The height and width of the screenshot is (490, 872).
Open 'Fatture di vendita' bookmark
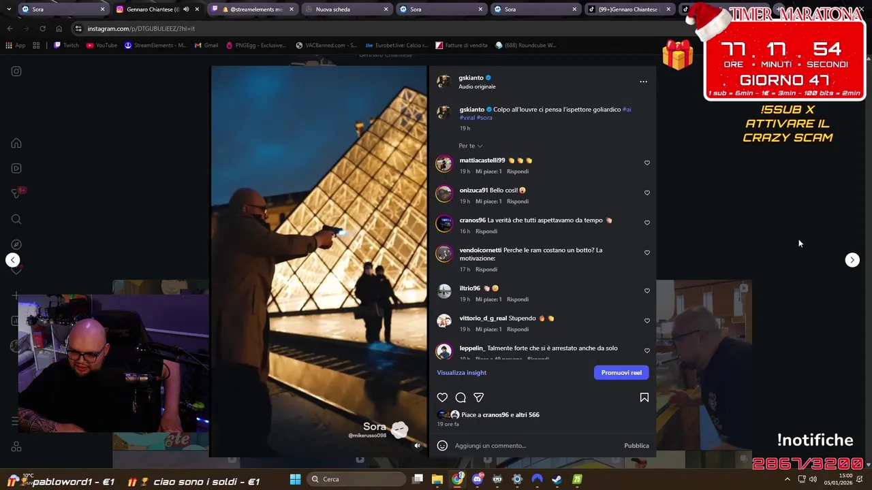point(462,46)
